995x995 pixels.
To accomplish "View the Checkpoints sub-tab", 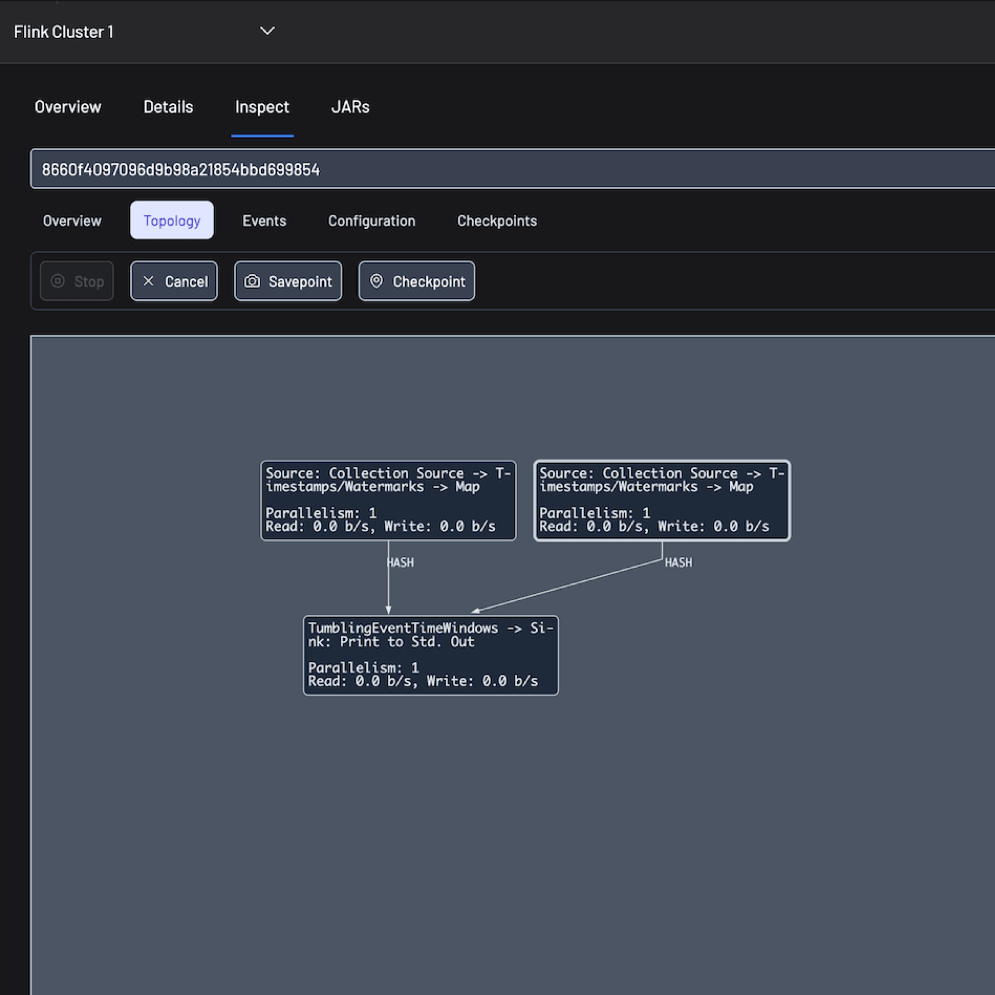I will [497, 221].
